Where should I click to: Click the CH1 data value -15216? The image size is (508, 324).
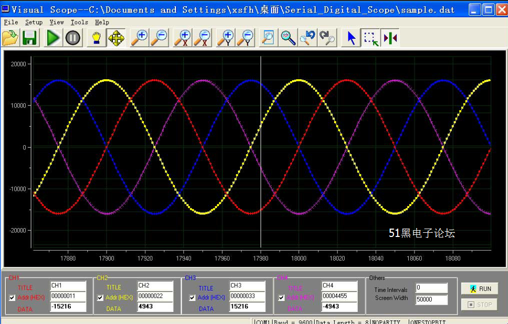coord(68,307)
